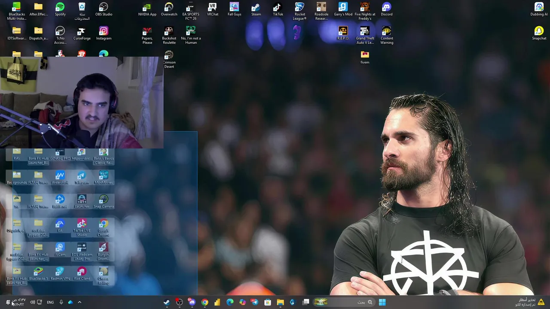
Task: Open the Spotify desktop shortcut
Action: [x=60, y=9]
